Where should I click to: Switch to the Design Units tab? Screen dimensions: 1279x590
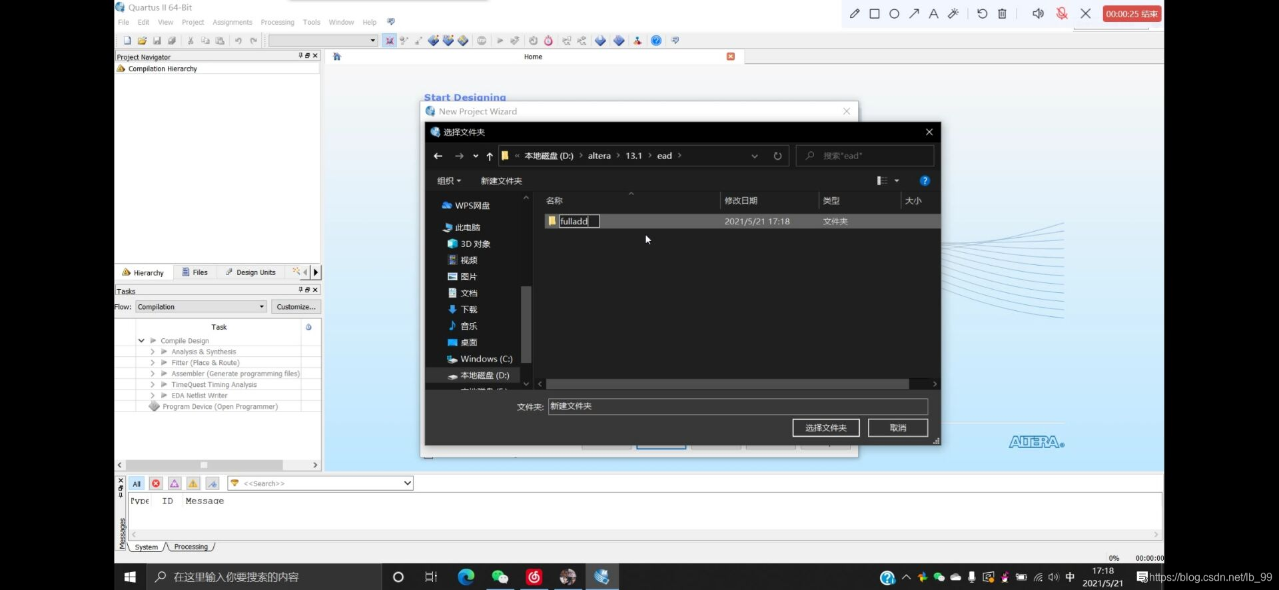click(250, 272)
